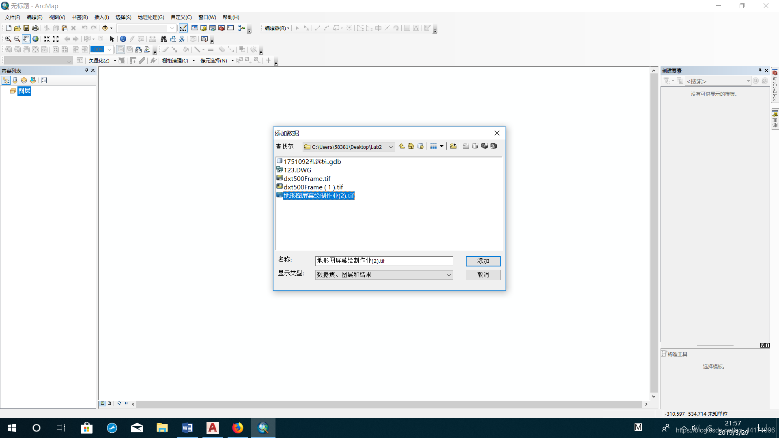Click the Home folder icon in dialog
The width and height of the screenshot is (779, 438).
click(x=411, y=146)
